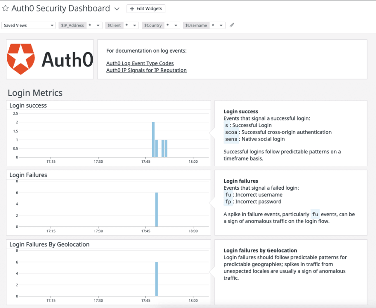Click the Login success widget title
Viewport: 376px width, 308px height.
[28, 106]
